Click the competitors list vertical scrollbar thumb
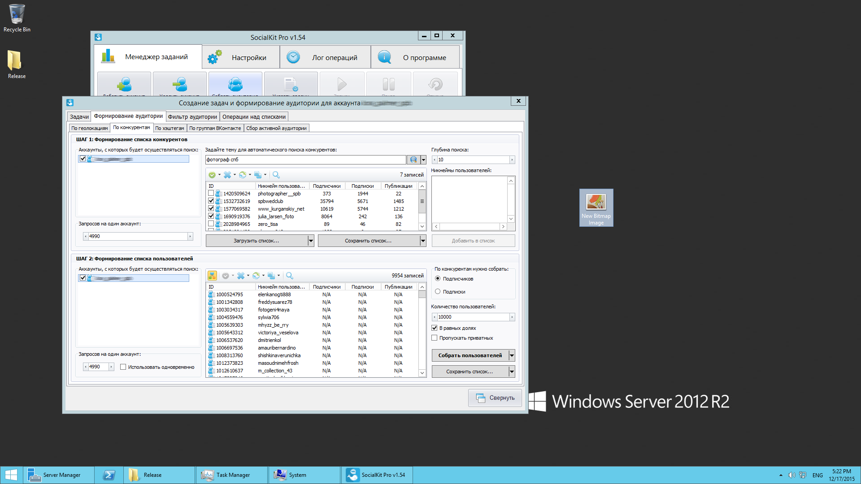 click(422, 202)
